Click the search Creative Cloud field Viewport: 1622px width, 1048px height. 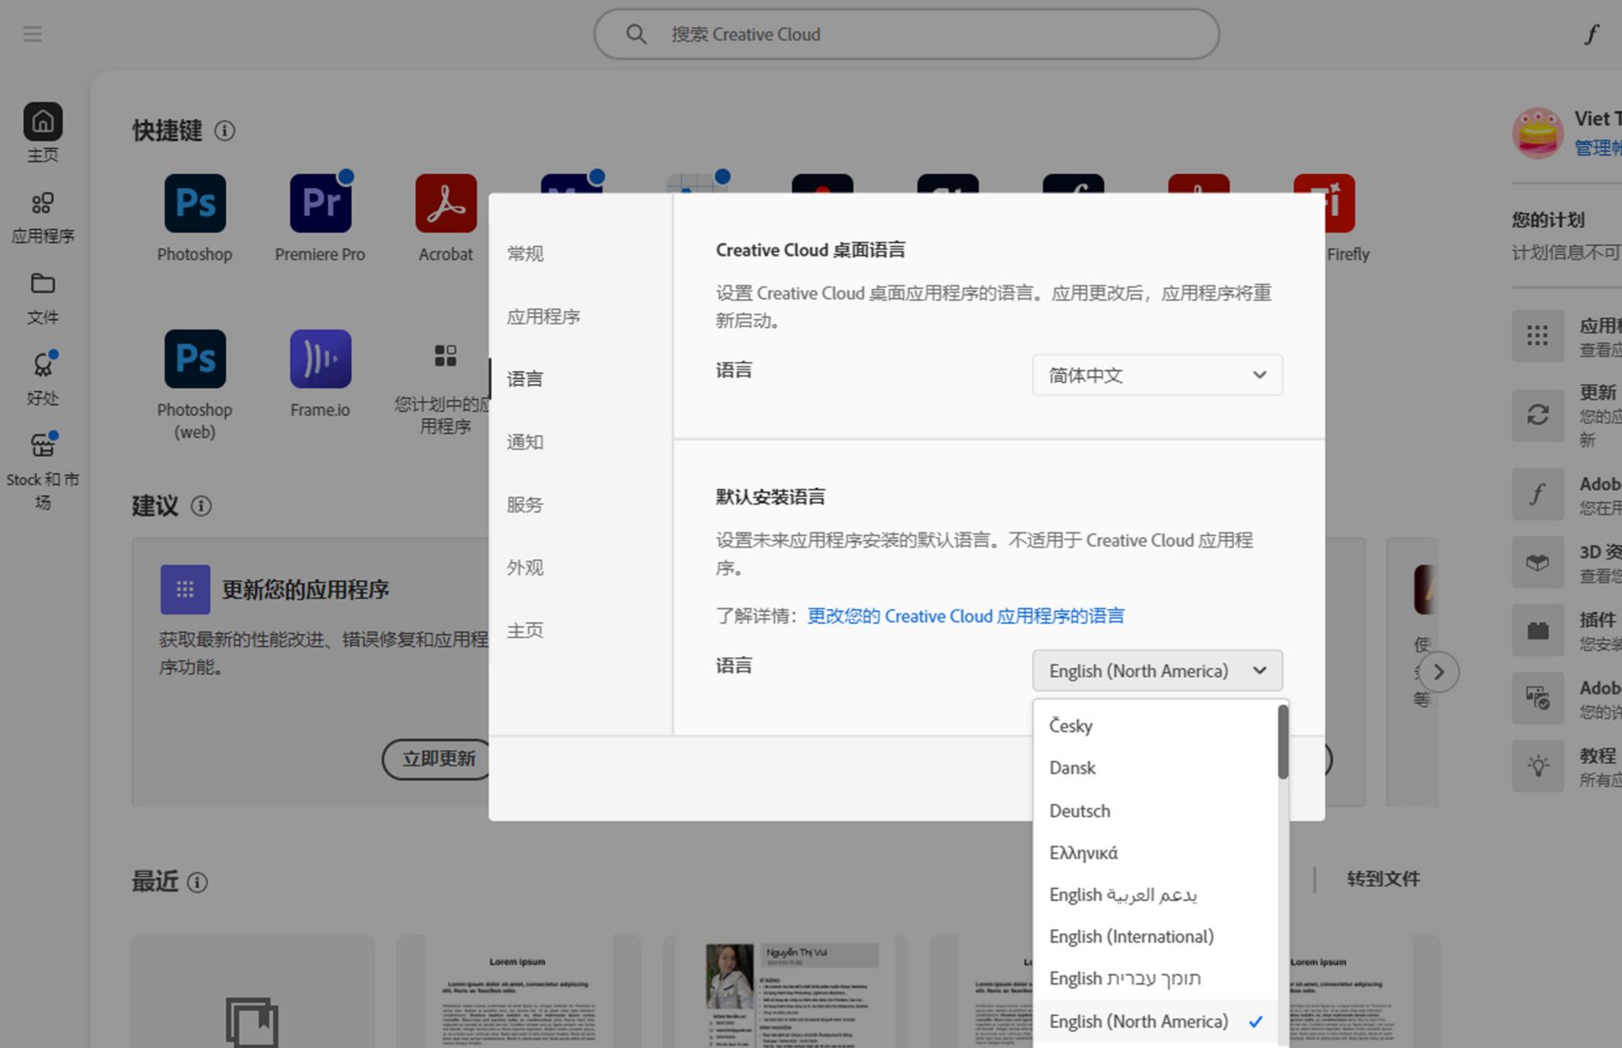906,35
